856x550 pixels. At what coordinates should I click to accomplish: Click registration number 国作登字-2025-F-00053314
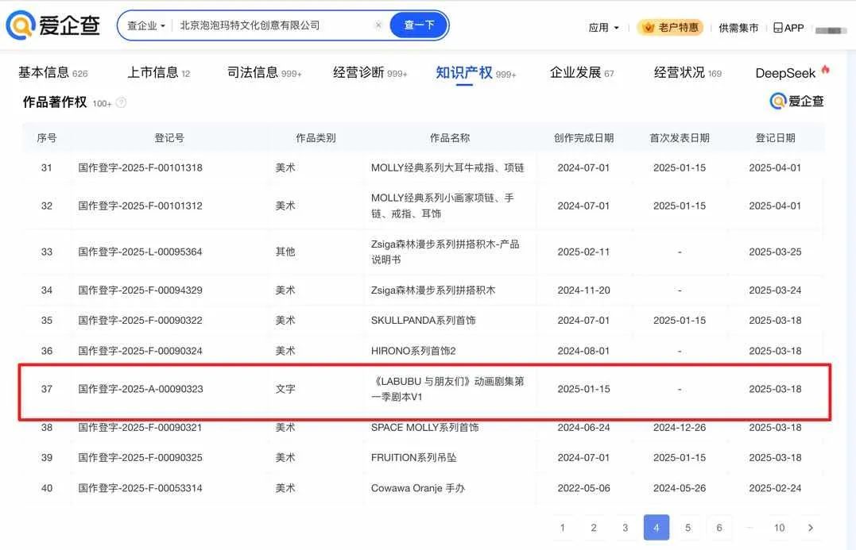[x=141, y=488]
